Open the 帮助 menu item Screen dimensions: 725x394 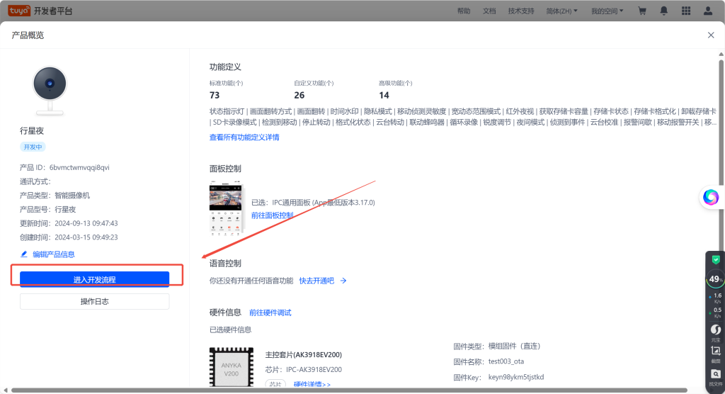(x=464, y=11)
